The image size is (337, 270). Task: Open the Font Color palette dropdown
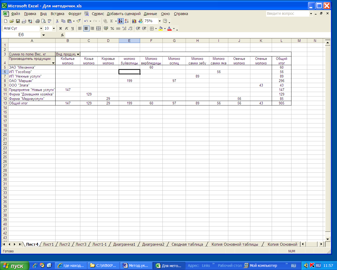pos(174,28)
